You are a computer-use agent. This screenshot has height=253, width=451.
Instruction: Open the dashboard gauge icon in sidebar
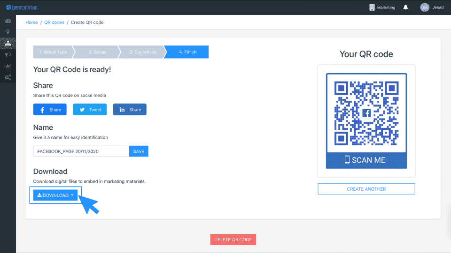pos(8,21)
